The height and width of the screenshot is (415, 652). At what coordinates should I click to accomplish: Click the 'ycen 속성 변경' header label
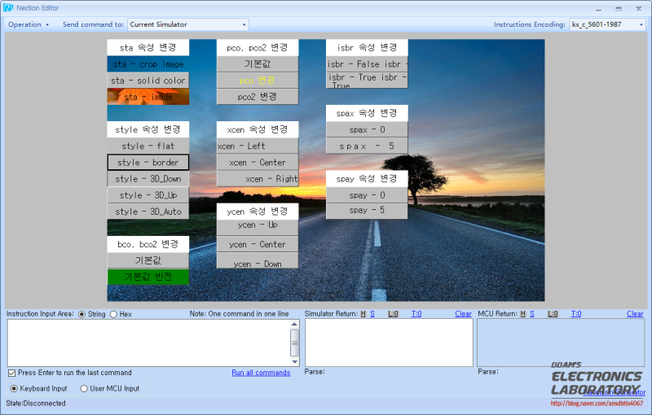[x=258, y=212]
